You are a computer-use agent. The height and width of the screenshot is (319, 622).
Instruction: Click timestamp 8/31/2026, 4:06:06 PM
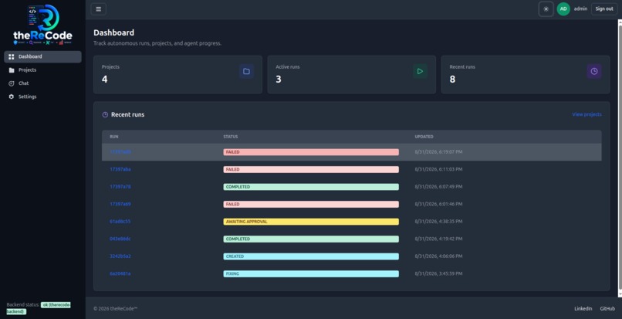[438, 256]
